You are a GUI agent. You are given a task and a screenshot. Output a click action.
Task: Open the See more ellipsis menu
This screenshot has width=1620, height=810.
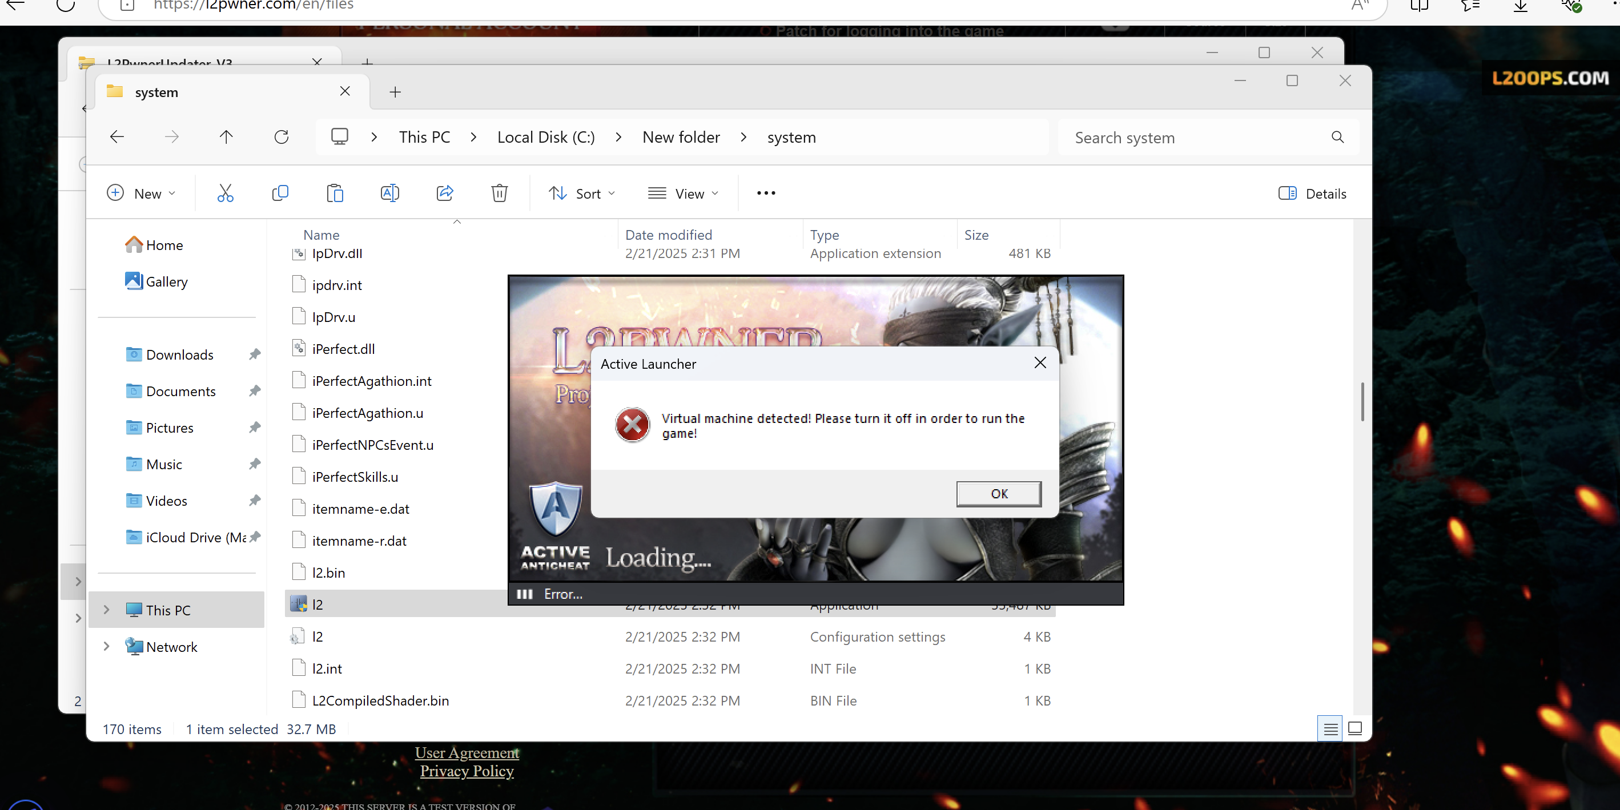point(765,193)
